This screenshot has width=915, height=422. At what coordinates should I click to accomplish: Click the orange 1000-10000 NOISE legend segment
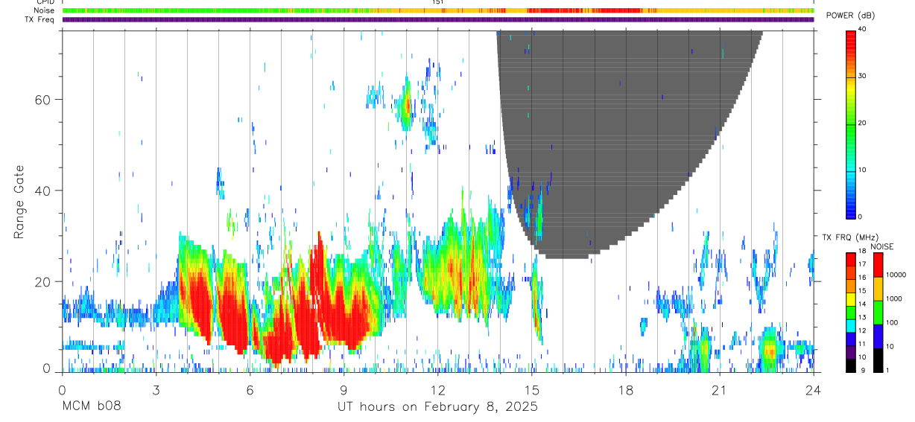[878, 289]
